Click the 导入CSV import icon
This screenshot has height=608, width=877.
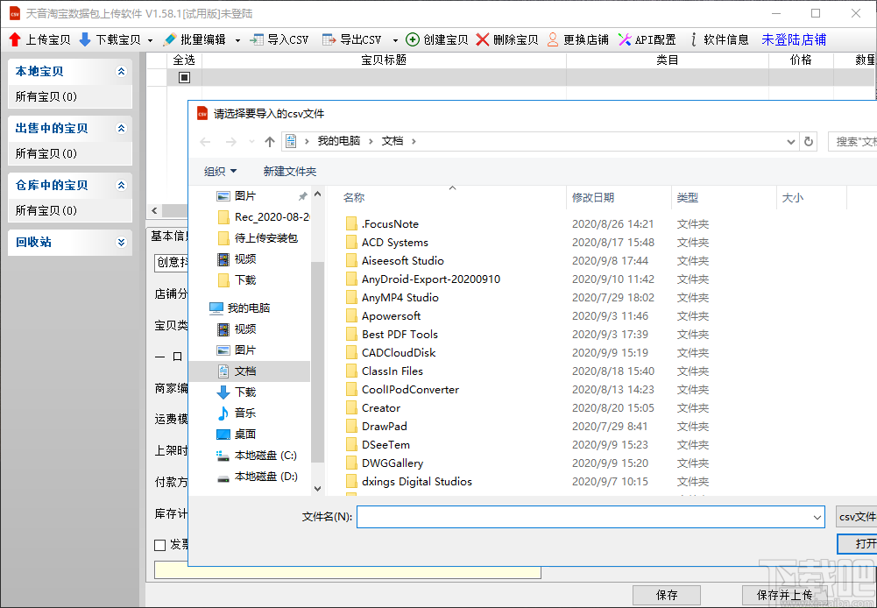coord(256,39)
